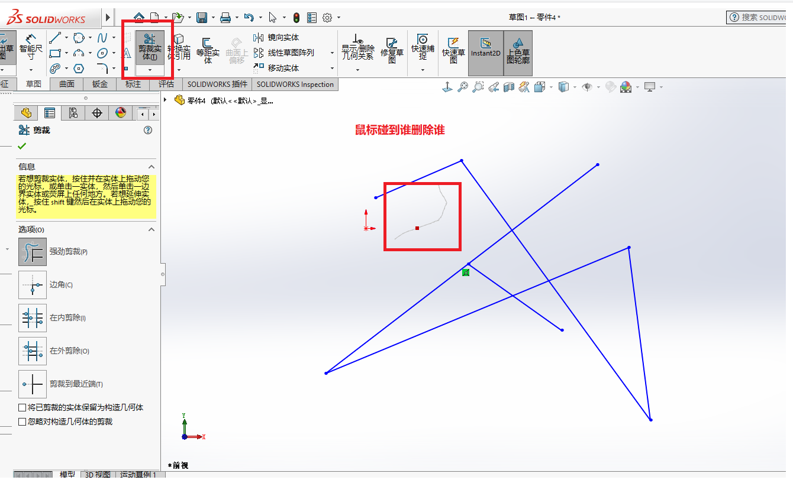Enable ignoring trim of construction geometry
Screen dimensions: 793x480
pos(22,421)
